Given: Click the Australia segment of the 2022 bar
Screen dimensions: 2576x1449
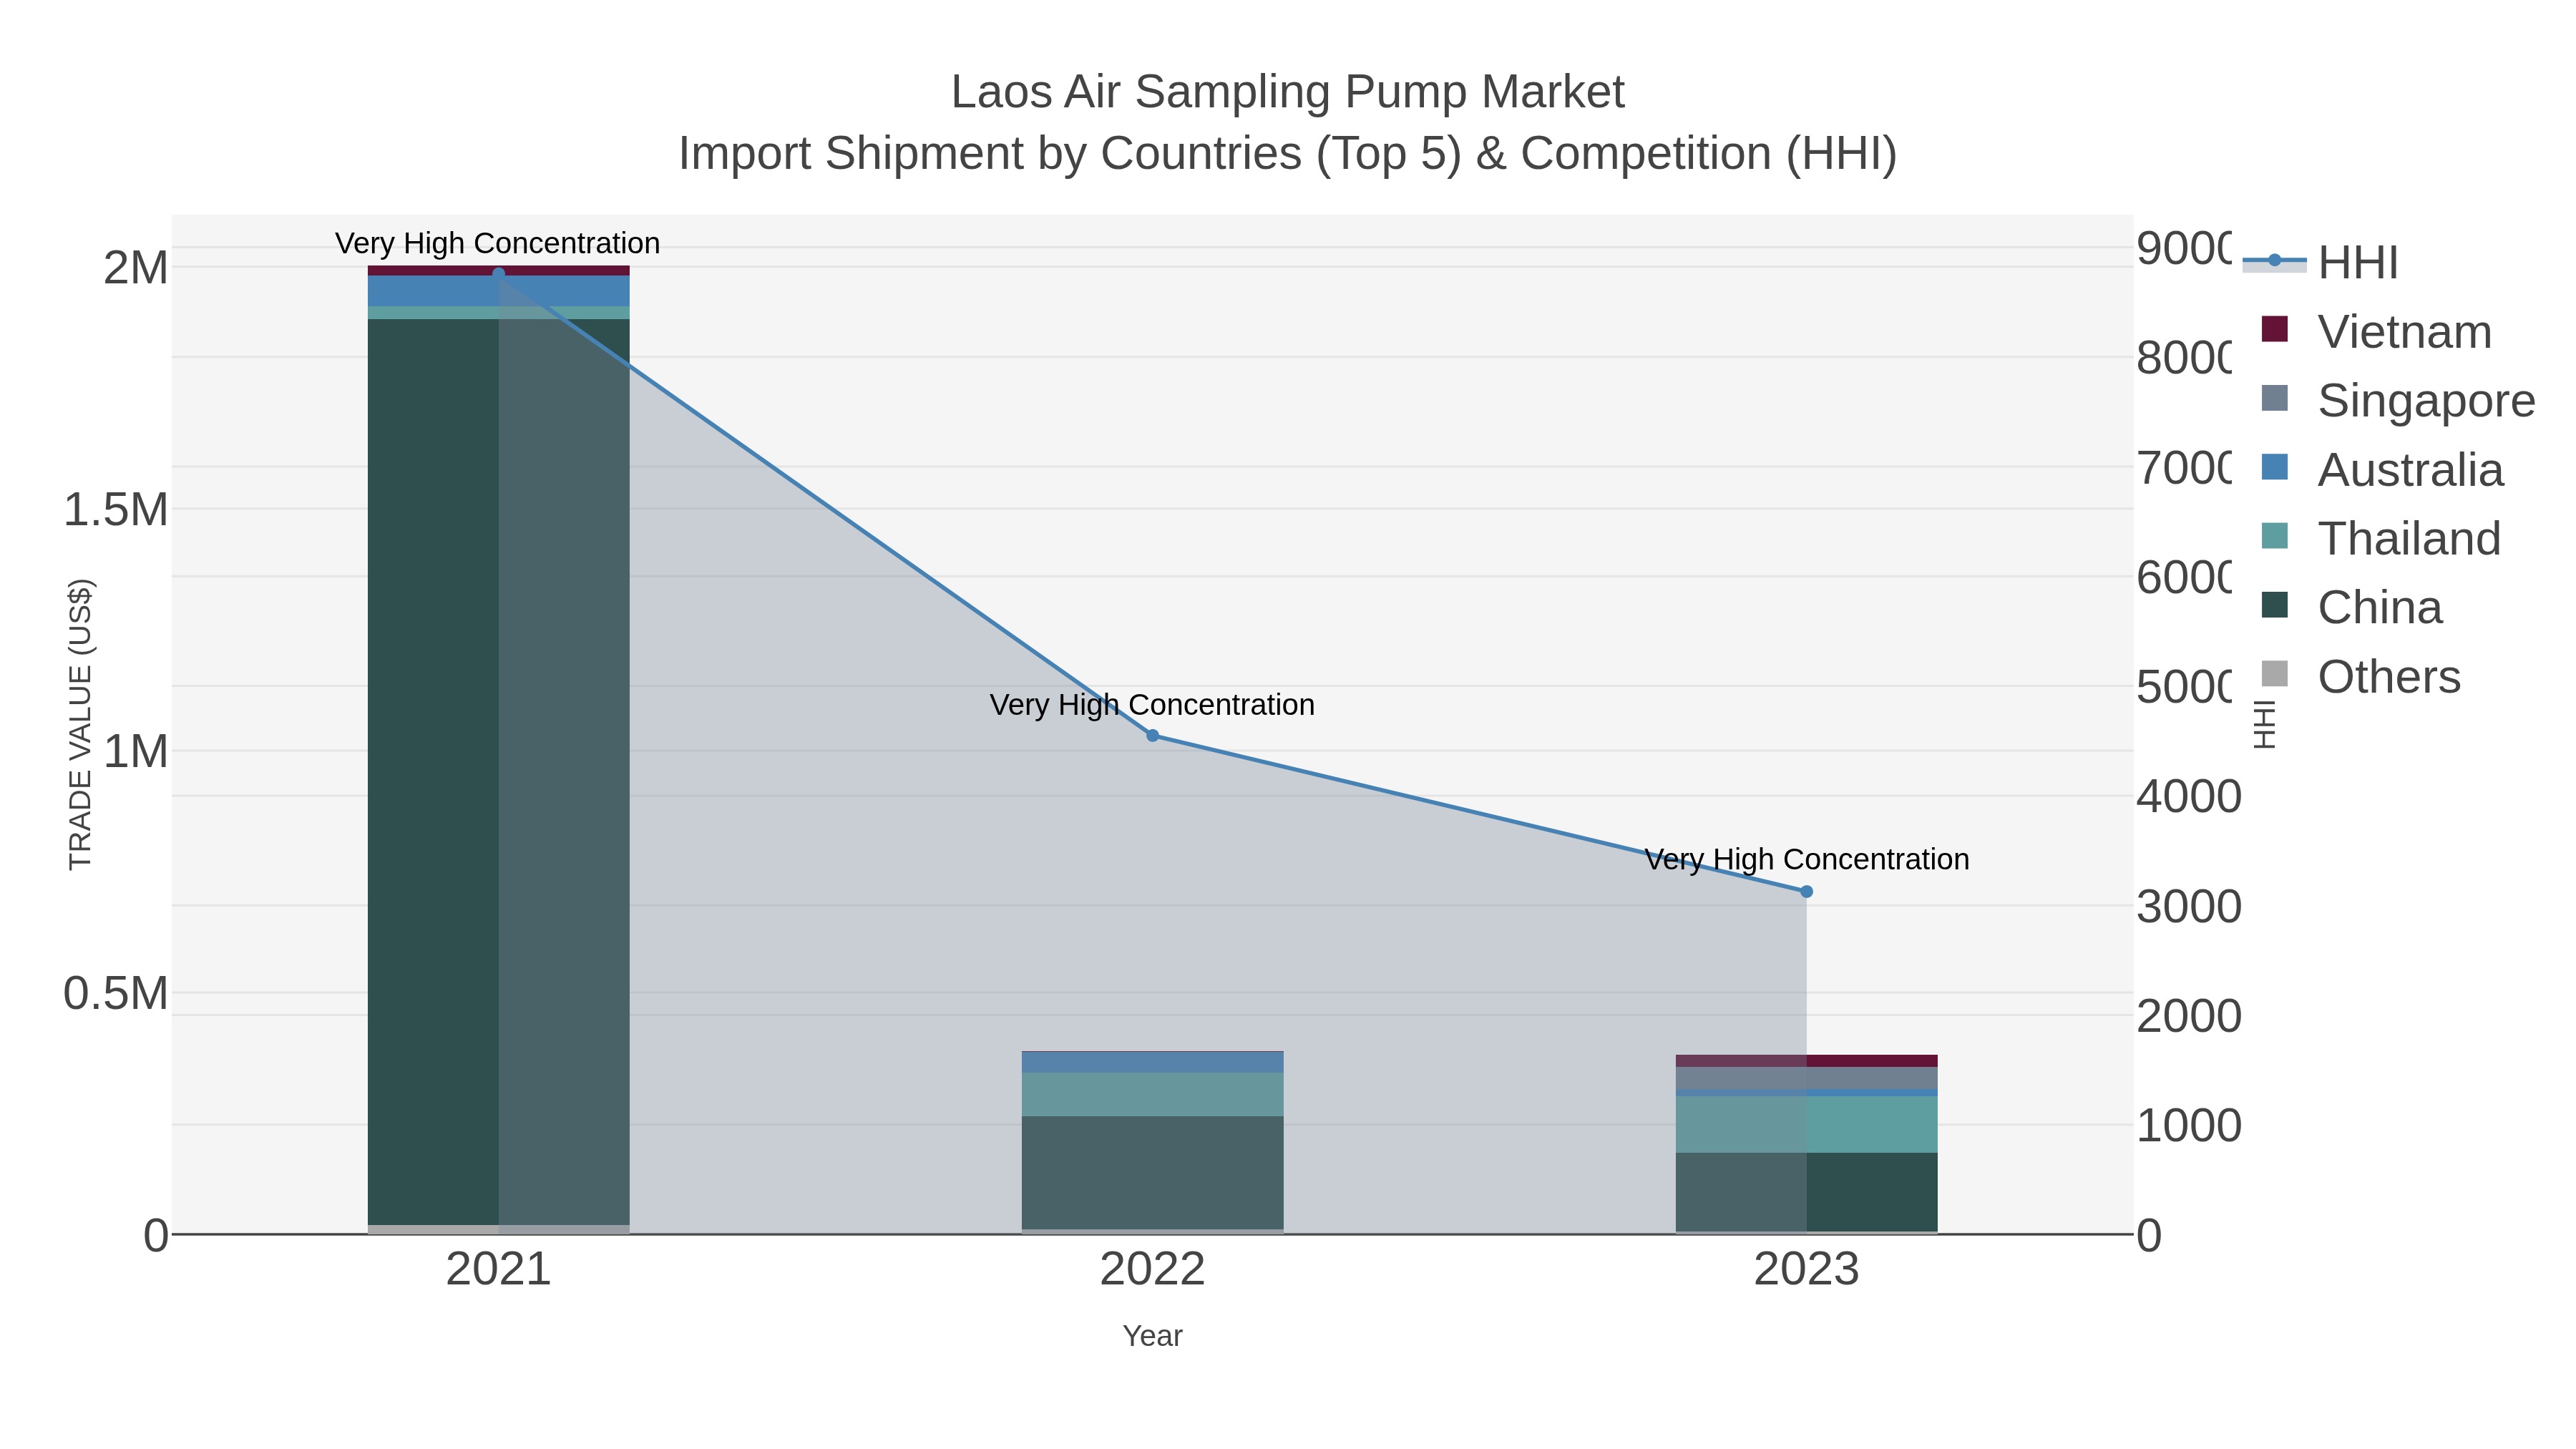Looking at the screenshot, I should coord(1152,1062).
